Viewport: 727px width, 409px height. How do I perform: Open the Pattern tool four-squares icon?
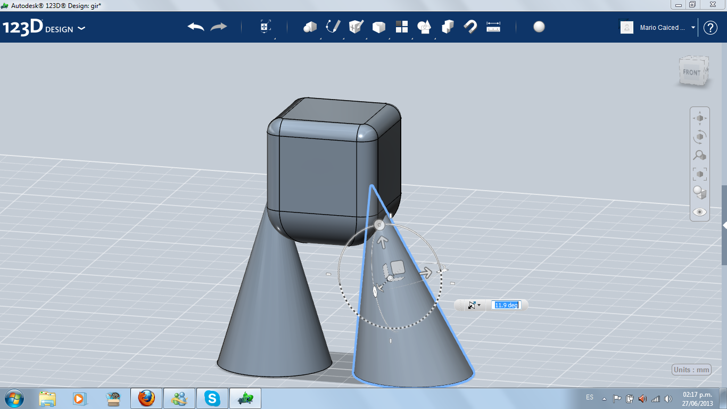402,27
